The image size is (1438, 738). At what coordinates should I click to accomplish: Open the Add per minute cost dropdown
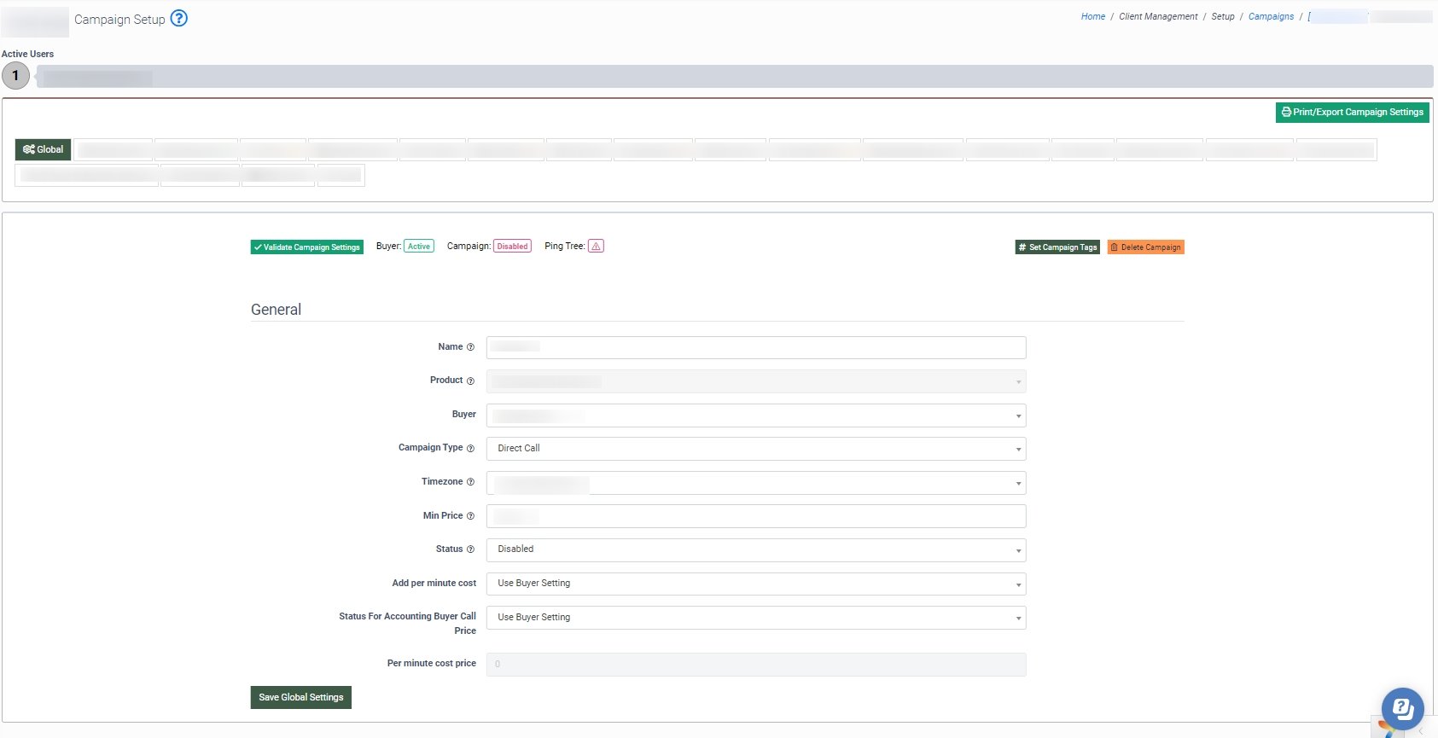coord(755,584)
